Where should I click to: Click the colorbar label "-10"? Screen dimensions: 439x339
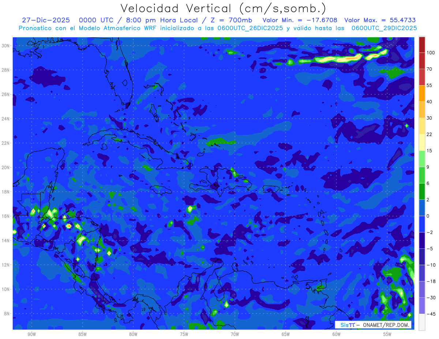pos(431,265)
